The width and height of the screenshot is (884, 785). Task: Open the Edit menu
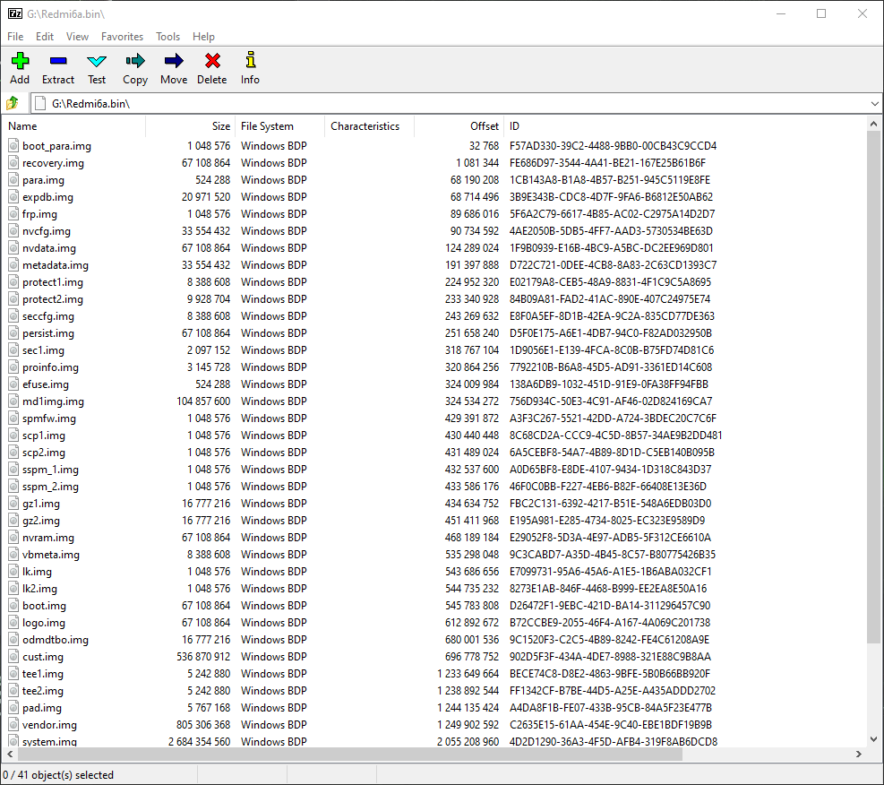(x=45, y=37)
